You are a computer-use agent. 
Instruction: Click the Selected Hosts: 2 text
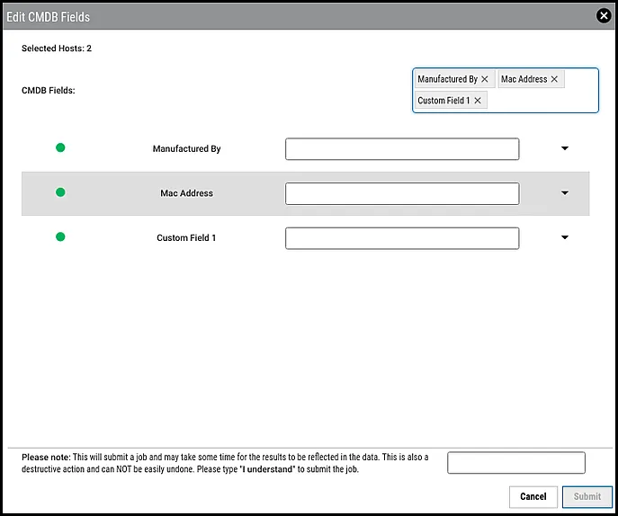[x=57, y=49]
